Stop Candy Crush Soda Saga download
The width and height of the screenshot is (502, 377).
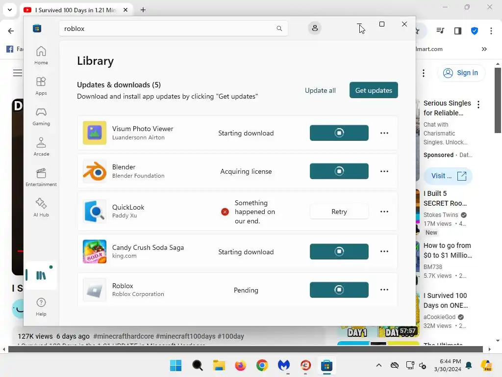pyautogui.click(x=339, y=251)
